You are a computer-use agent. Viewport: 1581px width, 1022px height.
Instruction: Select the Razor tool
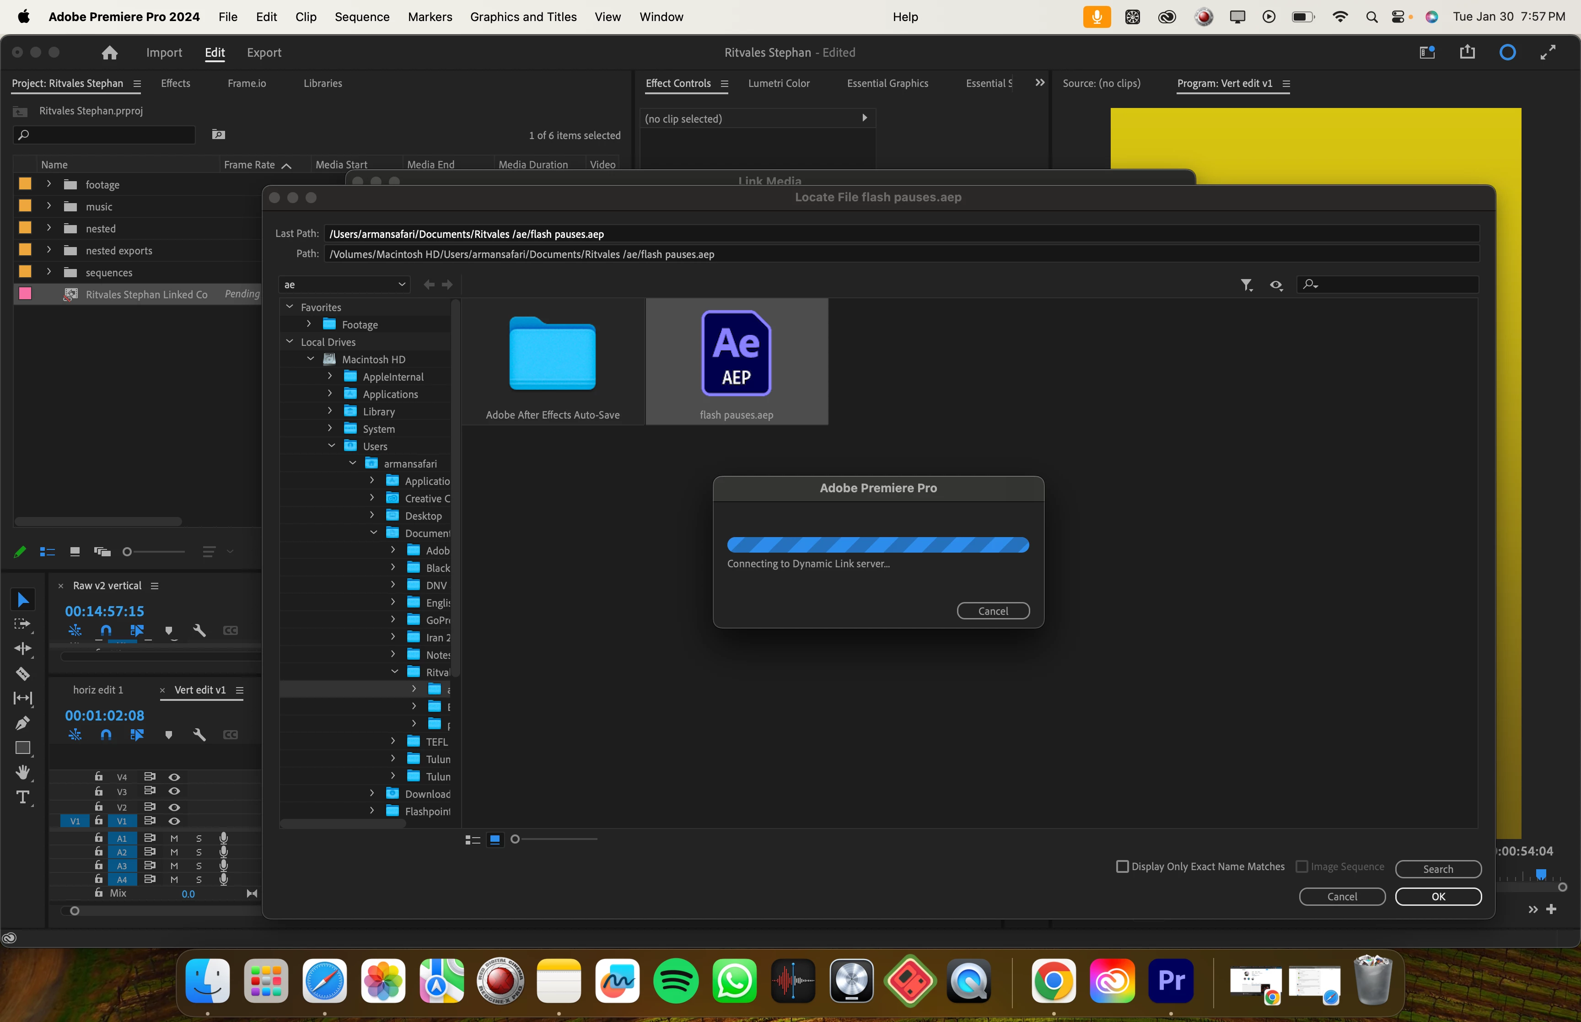(22, 673)
